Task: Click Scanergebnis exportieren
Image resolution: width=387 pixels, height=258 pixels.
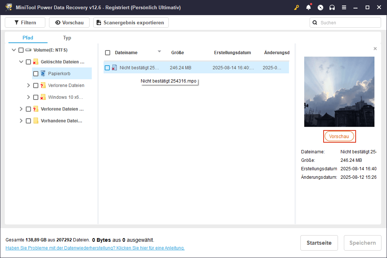Action: 131,22
